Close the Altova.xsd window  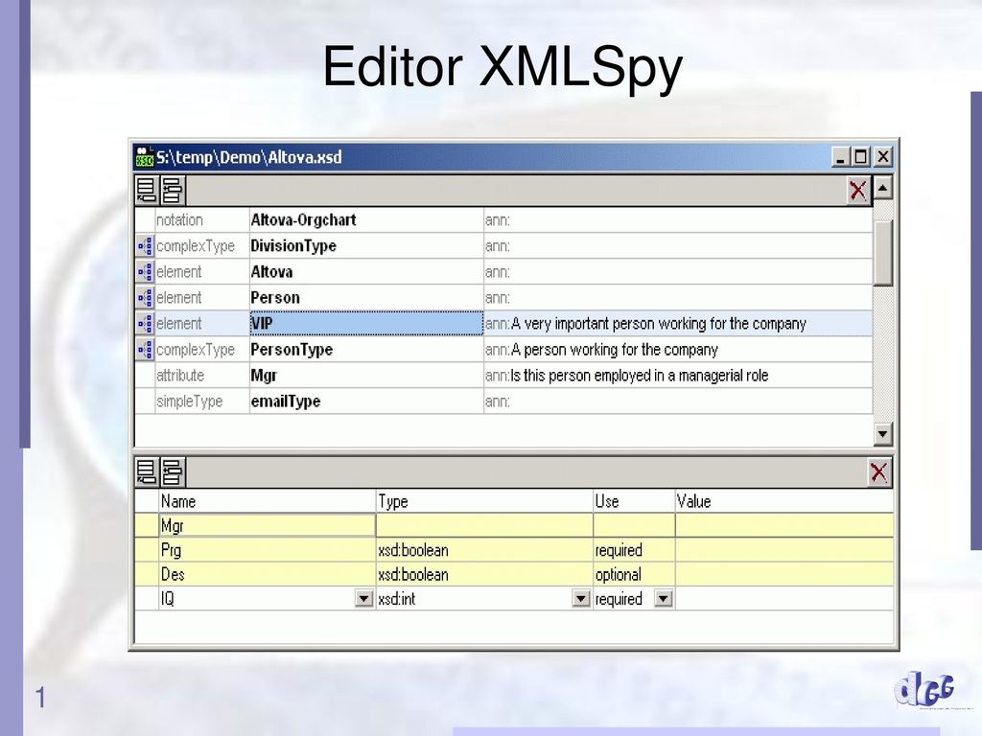pyautogui.click(x=883, y=157)
